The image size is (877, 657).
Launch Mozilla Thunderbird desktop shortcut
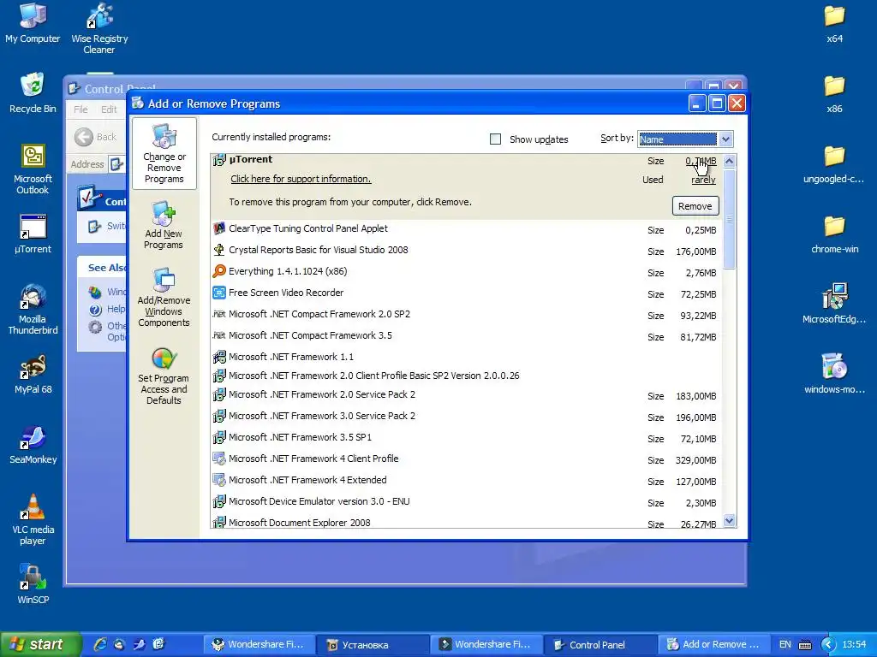click(x=33, y=310)
